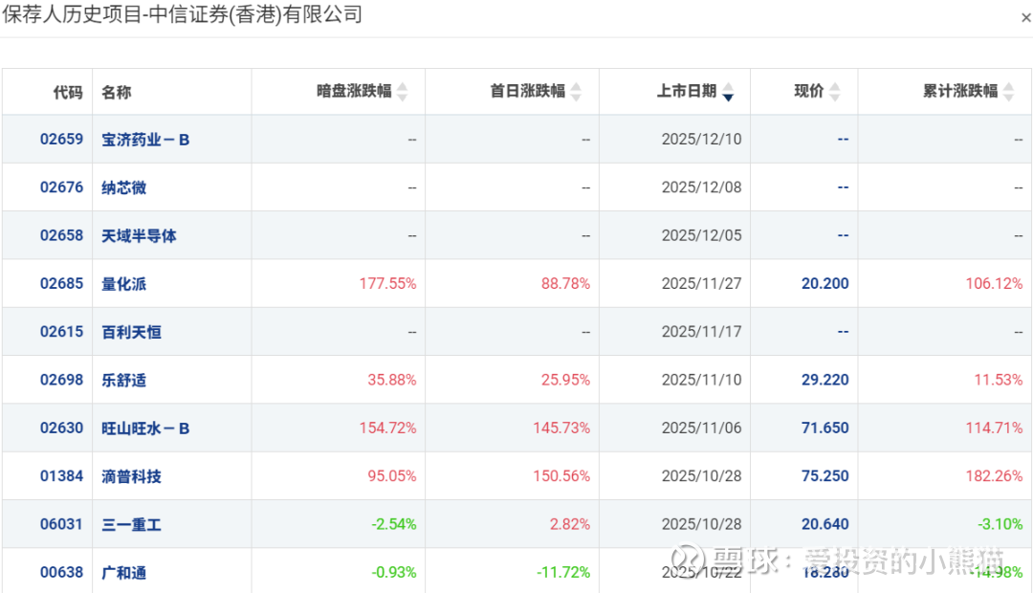Select stock code 02698

(x=61, y=380)
